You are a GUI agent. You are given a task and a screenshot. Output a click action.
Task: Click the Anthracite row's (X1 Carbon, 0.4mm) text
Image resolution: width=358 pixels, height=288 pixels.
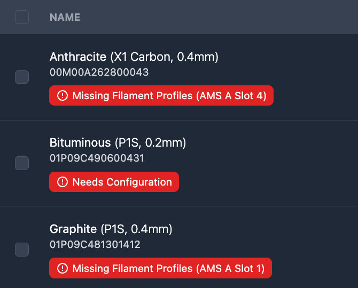click(x=164, y=57)
